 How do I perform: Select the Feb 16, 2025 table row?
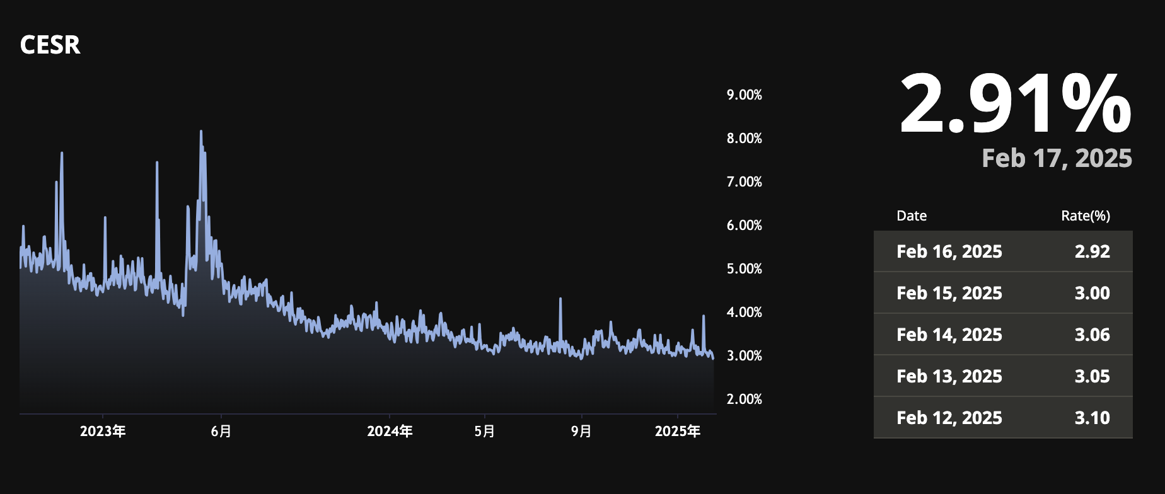[x=1002, y=251]
